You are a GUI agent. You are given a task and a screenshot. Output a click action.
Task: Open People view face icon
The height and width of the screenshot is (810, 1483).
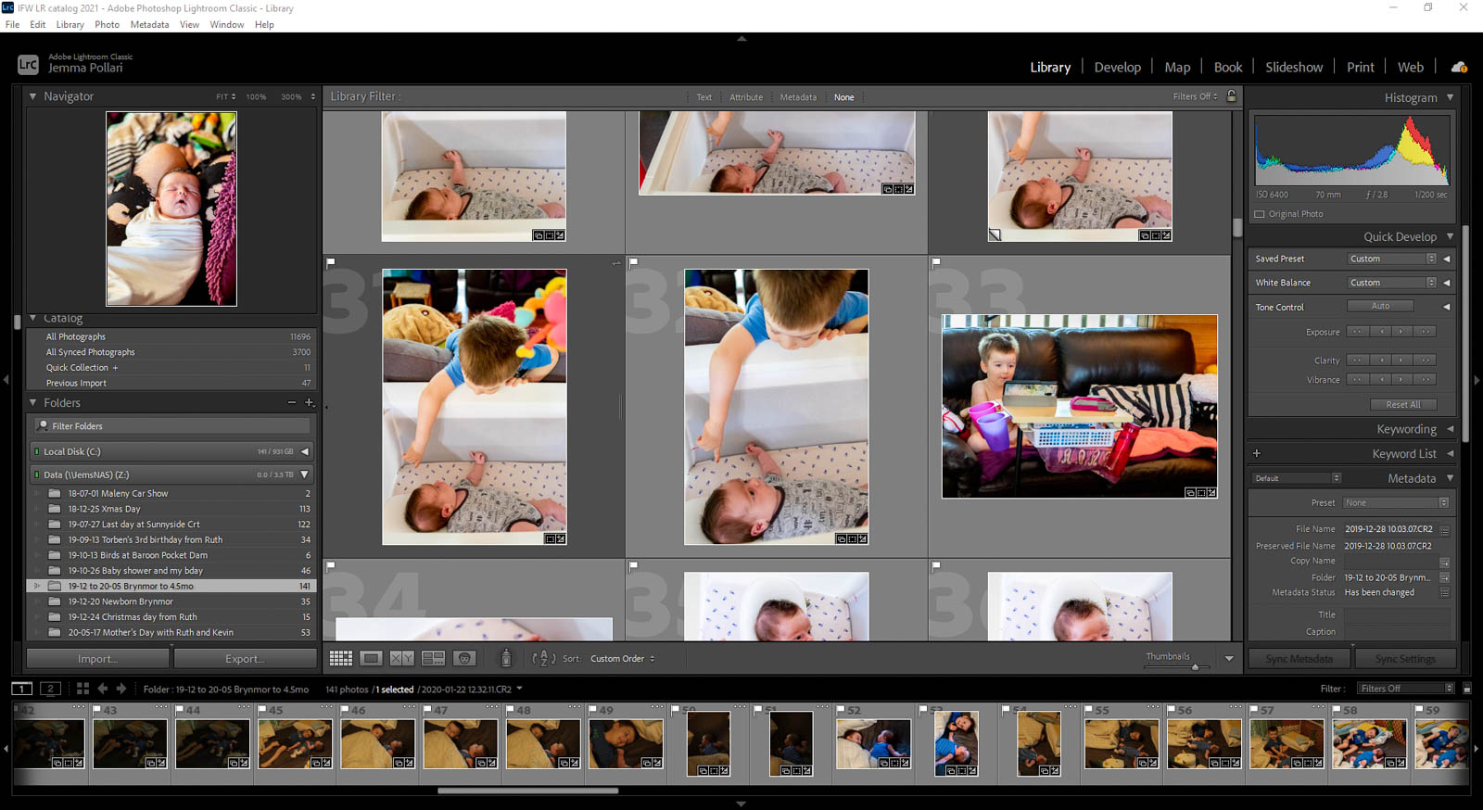pyautogui.click(x=464, y=658)
